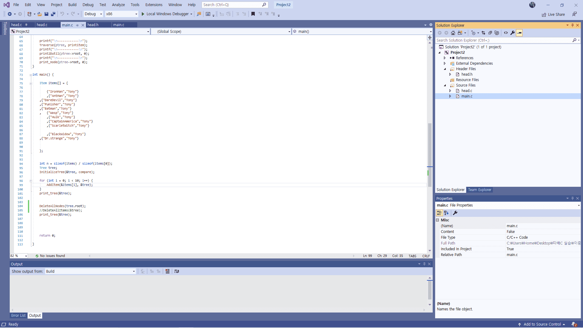Toggle Categorized view in Properties panel
The width and height of the screenshot is (583, 328).
point(439,213)
